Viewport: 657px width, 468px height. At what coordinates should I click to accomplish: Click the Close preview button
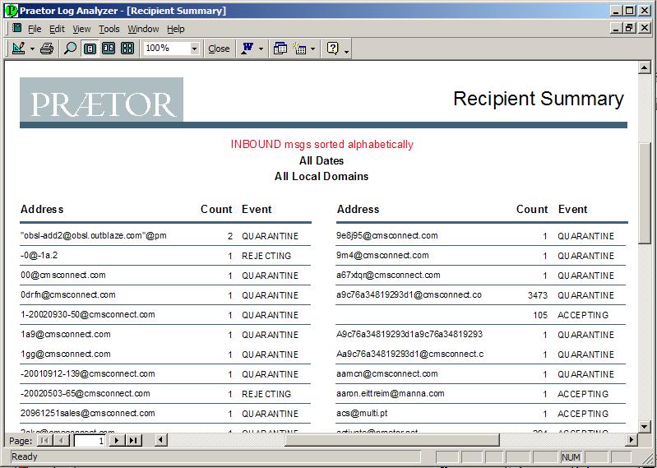(219, 49)
